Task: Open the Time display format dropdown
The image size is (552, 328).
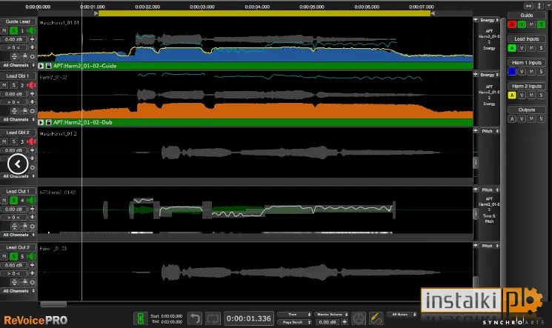Action: pos(295,314)
